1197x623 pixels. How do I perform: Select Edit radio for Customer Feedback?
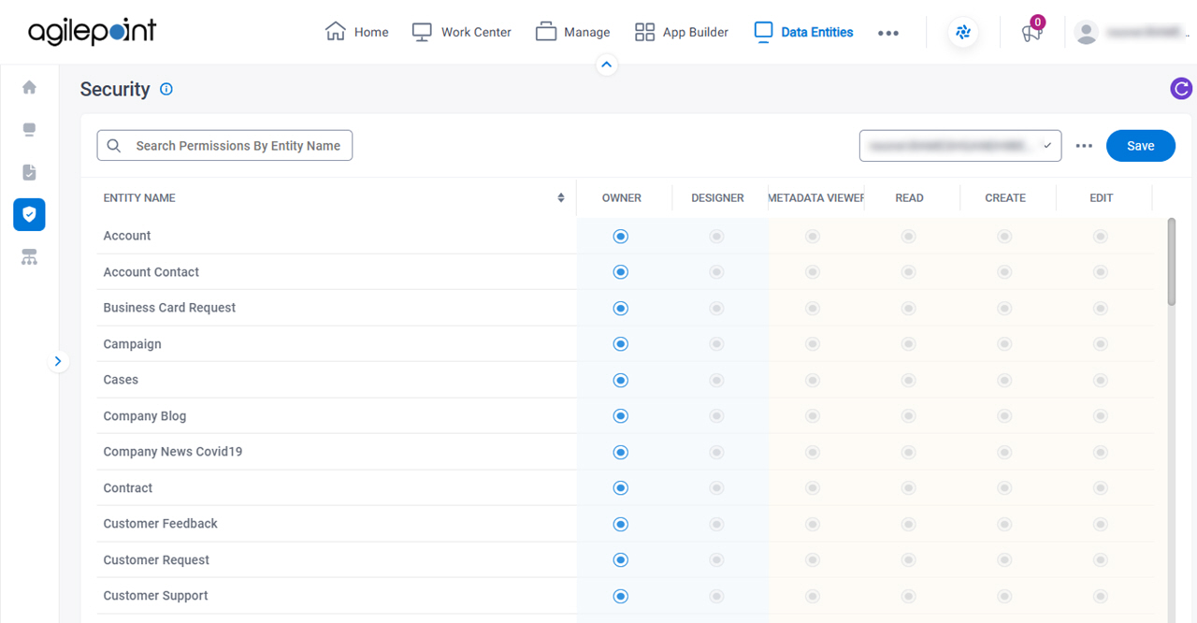1101,524
